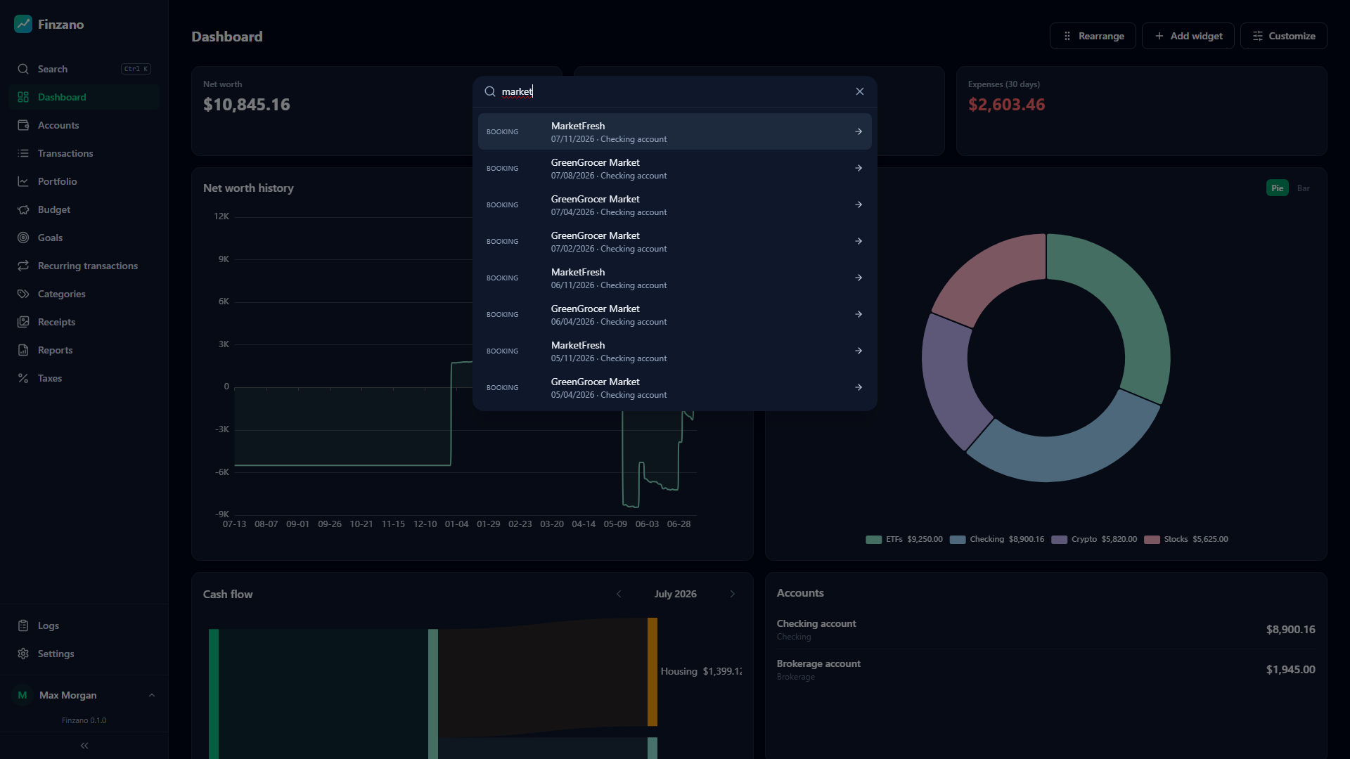Click the ETFs green legend swatch

tap(873, 540)
